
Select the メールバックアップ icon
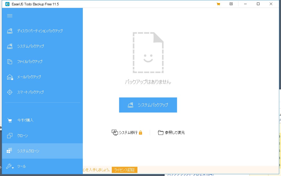tap(9, 77)
